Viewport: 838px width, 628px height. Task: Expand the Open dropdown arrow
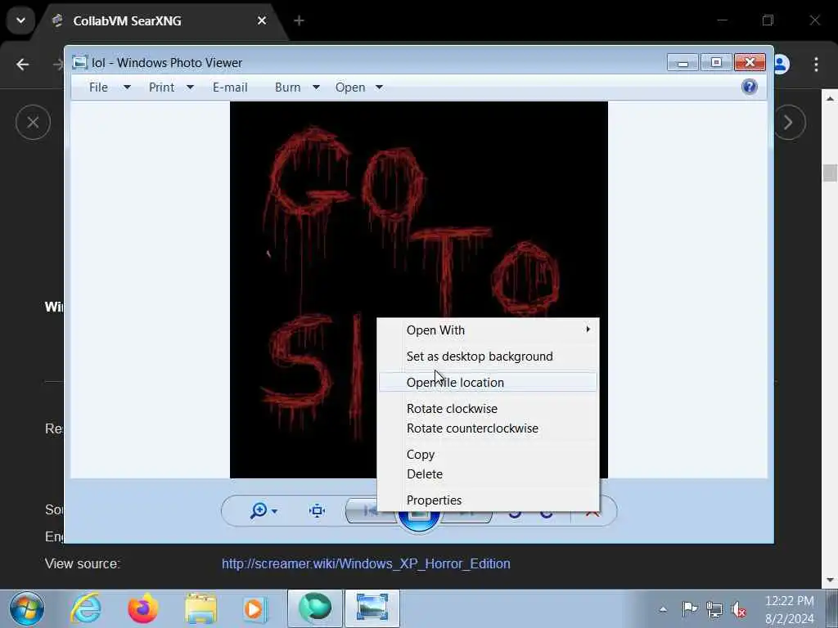(380, 87)
